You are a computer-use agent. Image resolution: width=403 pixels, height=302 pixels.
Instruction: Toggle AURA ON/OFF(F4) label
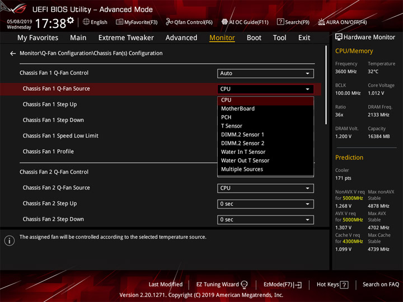[346, 22]
